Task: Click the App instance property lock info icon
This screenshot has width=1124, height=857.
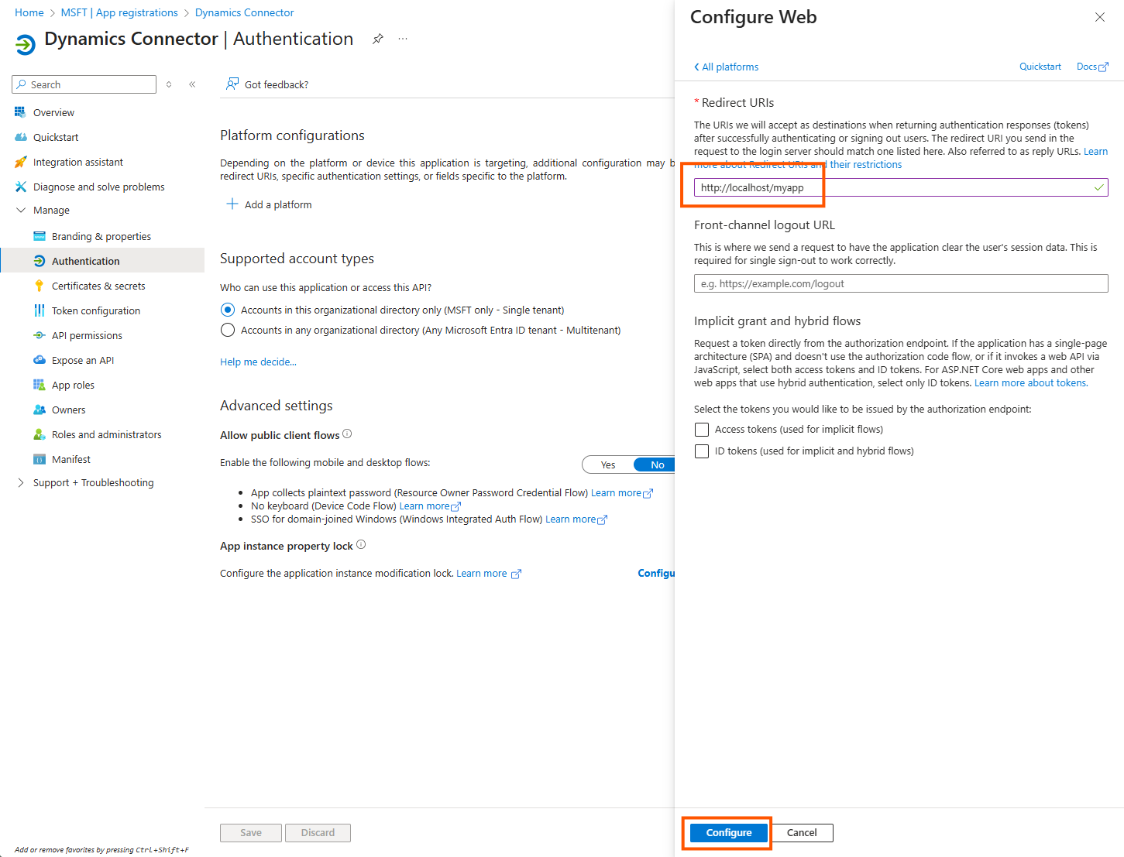Action: (x=361, y=545)
